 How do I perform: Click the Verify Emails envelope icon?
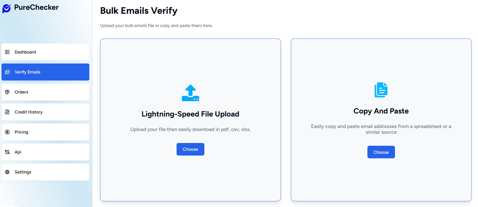7,72
